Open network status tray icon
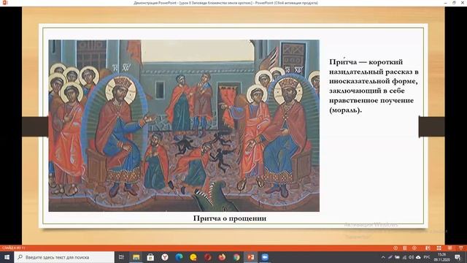This screenshot has width=467, height=263. coord(404,257)
